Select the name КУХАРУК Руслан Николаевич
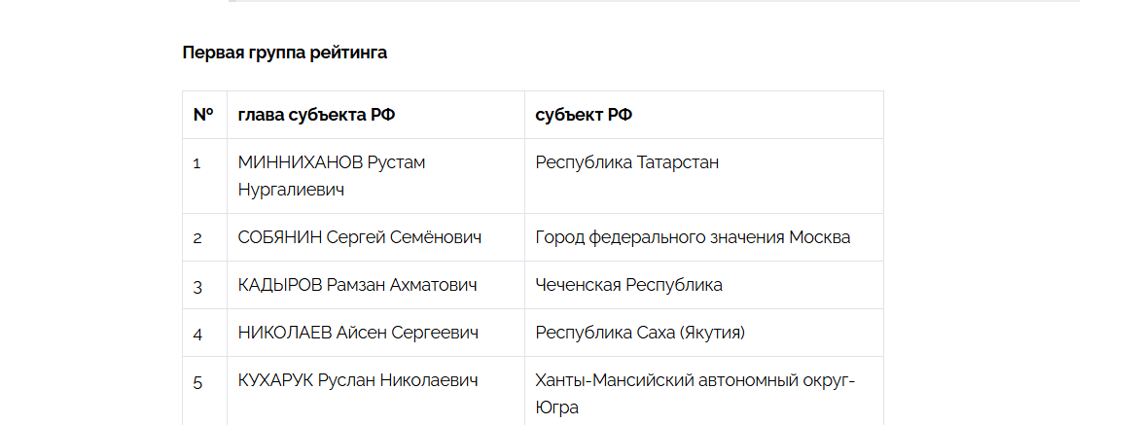 (358, 380)
